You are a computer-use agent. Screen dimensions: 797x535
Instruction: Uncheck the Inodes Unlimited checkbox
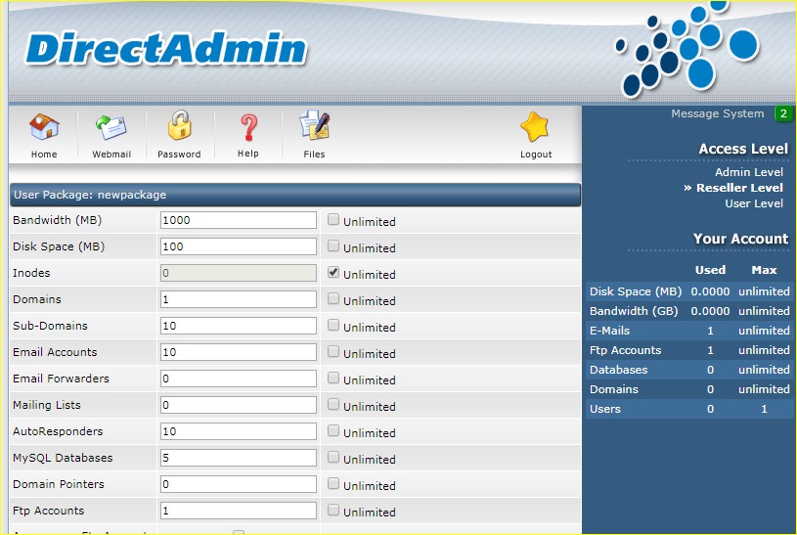(x=333, y=273)
